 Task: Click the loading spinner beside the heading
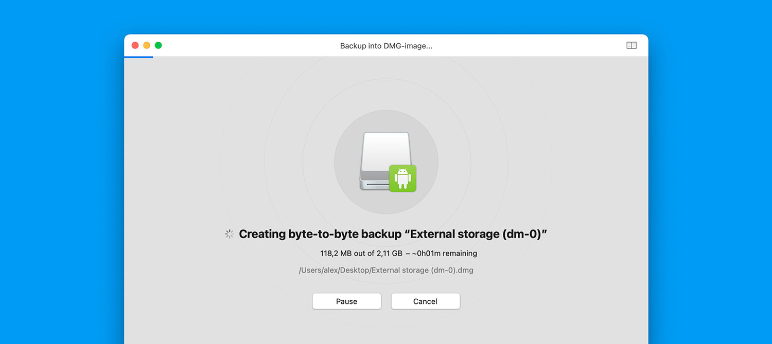[230, 234]
